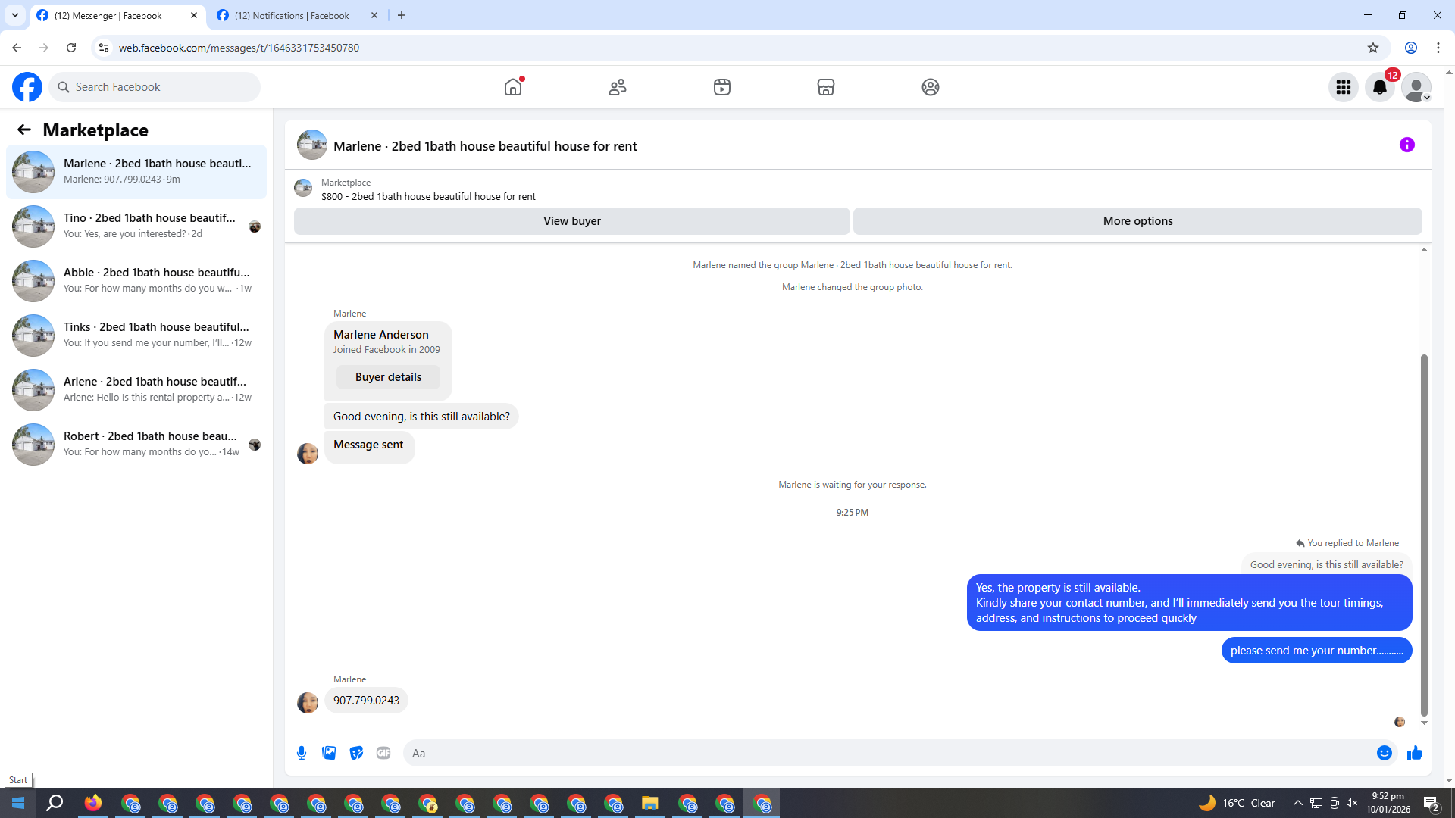Image resolution: width=1455 pixels, height=818 pixels.
Task: Click the Buyer details button
Action: [388, 377]
